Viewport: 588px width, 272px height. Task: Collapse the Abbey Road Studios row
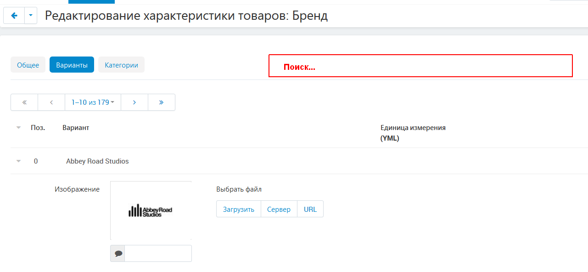[x=18, y=161]
